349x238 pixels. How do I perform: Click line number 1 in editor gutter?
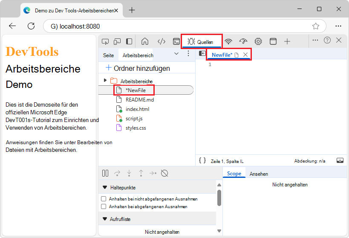(x=210, y=64)
